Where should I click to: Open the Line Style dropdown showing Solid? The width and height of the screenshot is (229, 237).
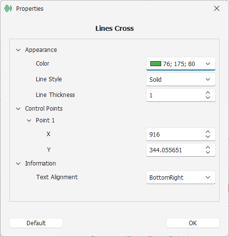coord(181,79)
